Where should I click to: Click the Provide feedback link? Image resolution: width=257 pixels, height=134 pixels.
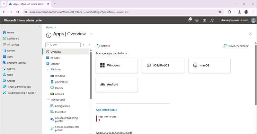pos(237,46)
